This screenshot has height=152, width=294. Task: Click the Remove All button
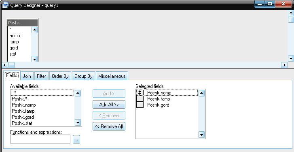109,126
